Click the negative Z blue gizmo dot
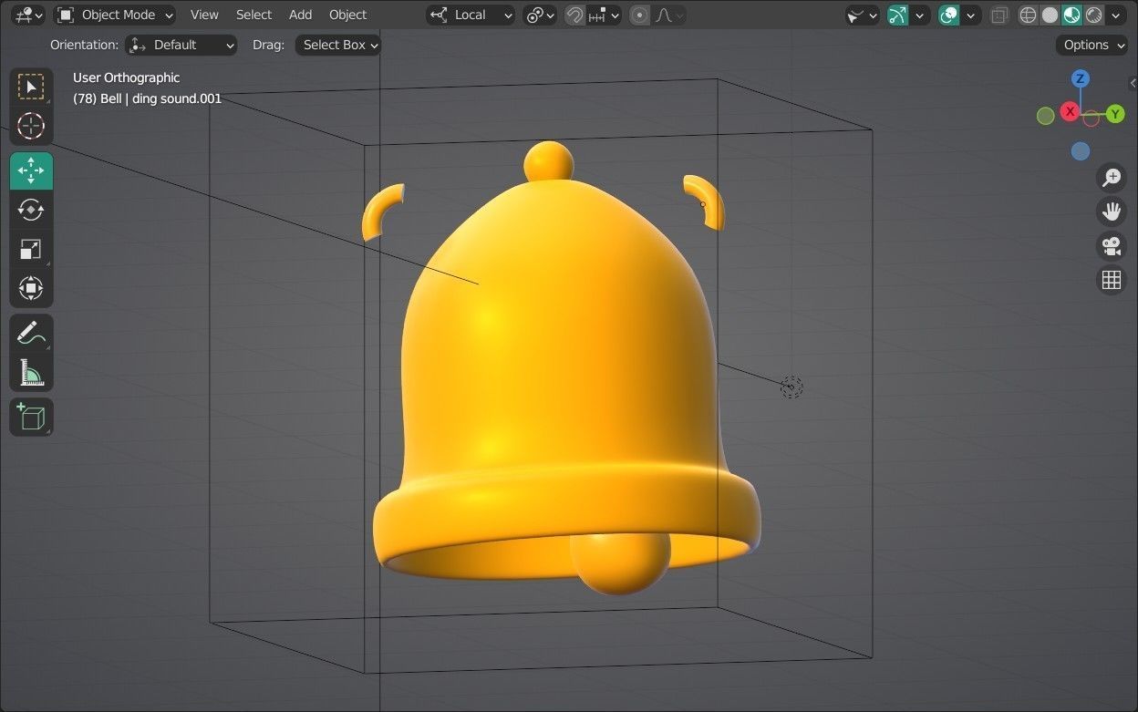Image resolution: width=1138 pixels, height=712 pixels. [1081, 151]
